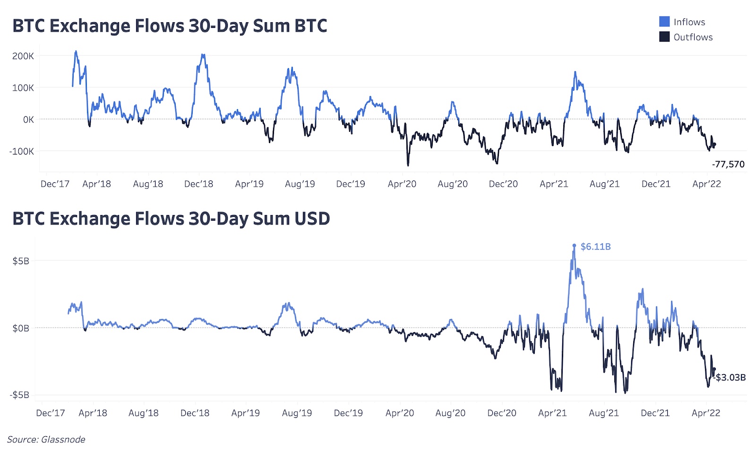This screenshot has height=457, width=756.
Task: Click the $5B y-axis label
Action: point(21,261)
